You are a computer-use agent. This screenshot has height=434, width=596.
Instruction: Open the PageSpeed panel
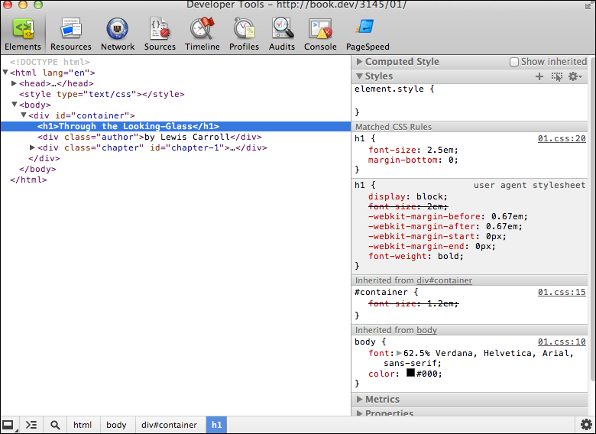coord(368,34)
